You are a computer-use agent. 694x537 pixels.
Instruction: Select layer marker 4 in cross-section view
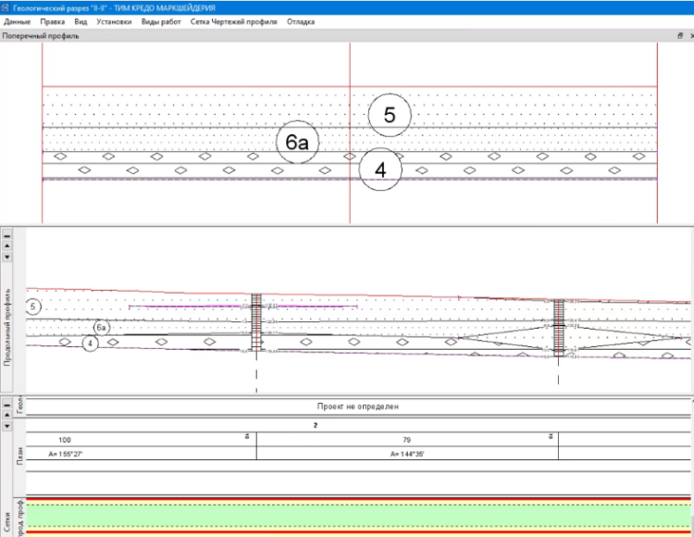click(x=379, y=170)
